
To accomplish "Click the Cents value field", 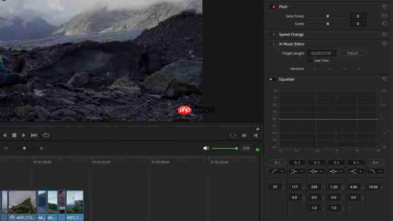I will pyautogui.click(x=358, y=24).
